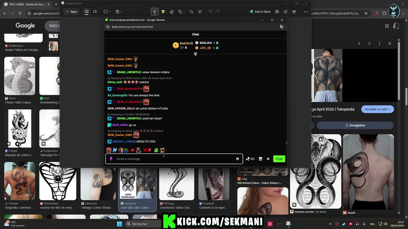
Task: Click the Google logo
Action: (x=25, y=26)
